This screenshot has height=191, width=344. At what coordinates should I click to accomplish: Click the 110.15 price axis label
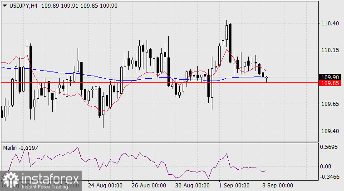329,50
